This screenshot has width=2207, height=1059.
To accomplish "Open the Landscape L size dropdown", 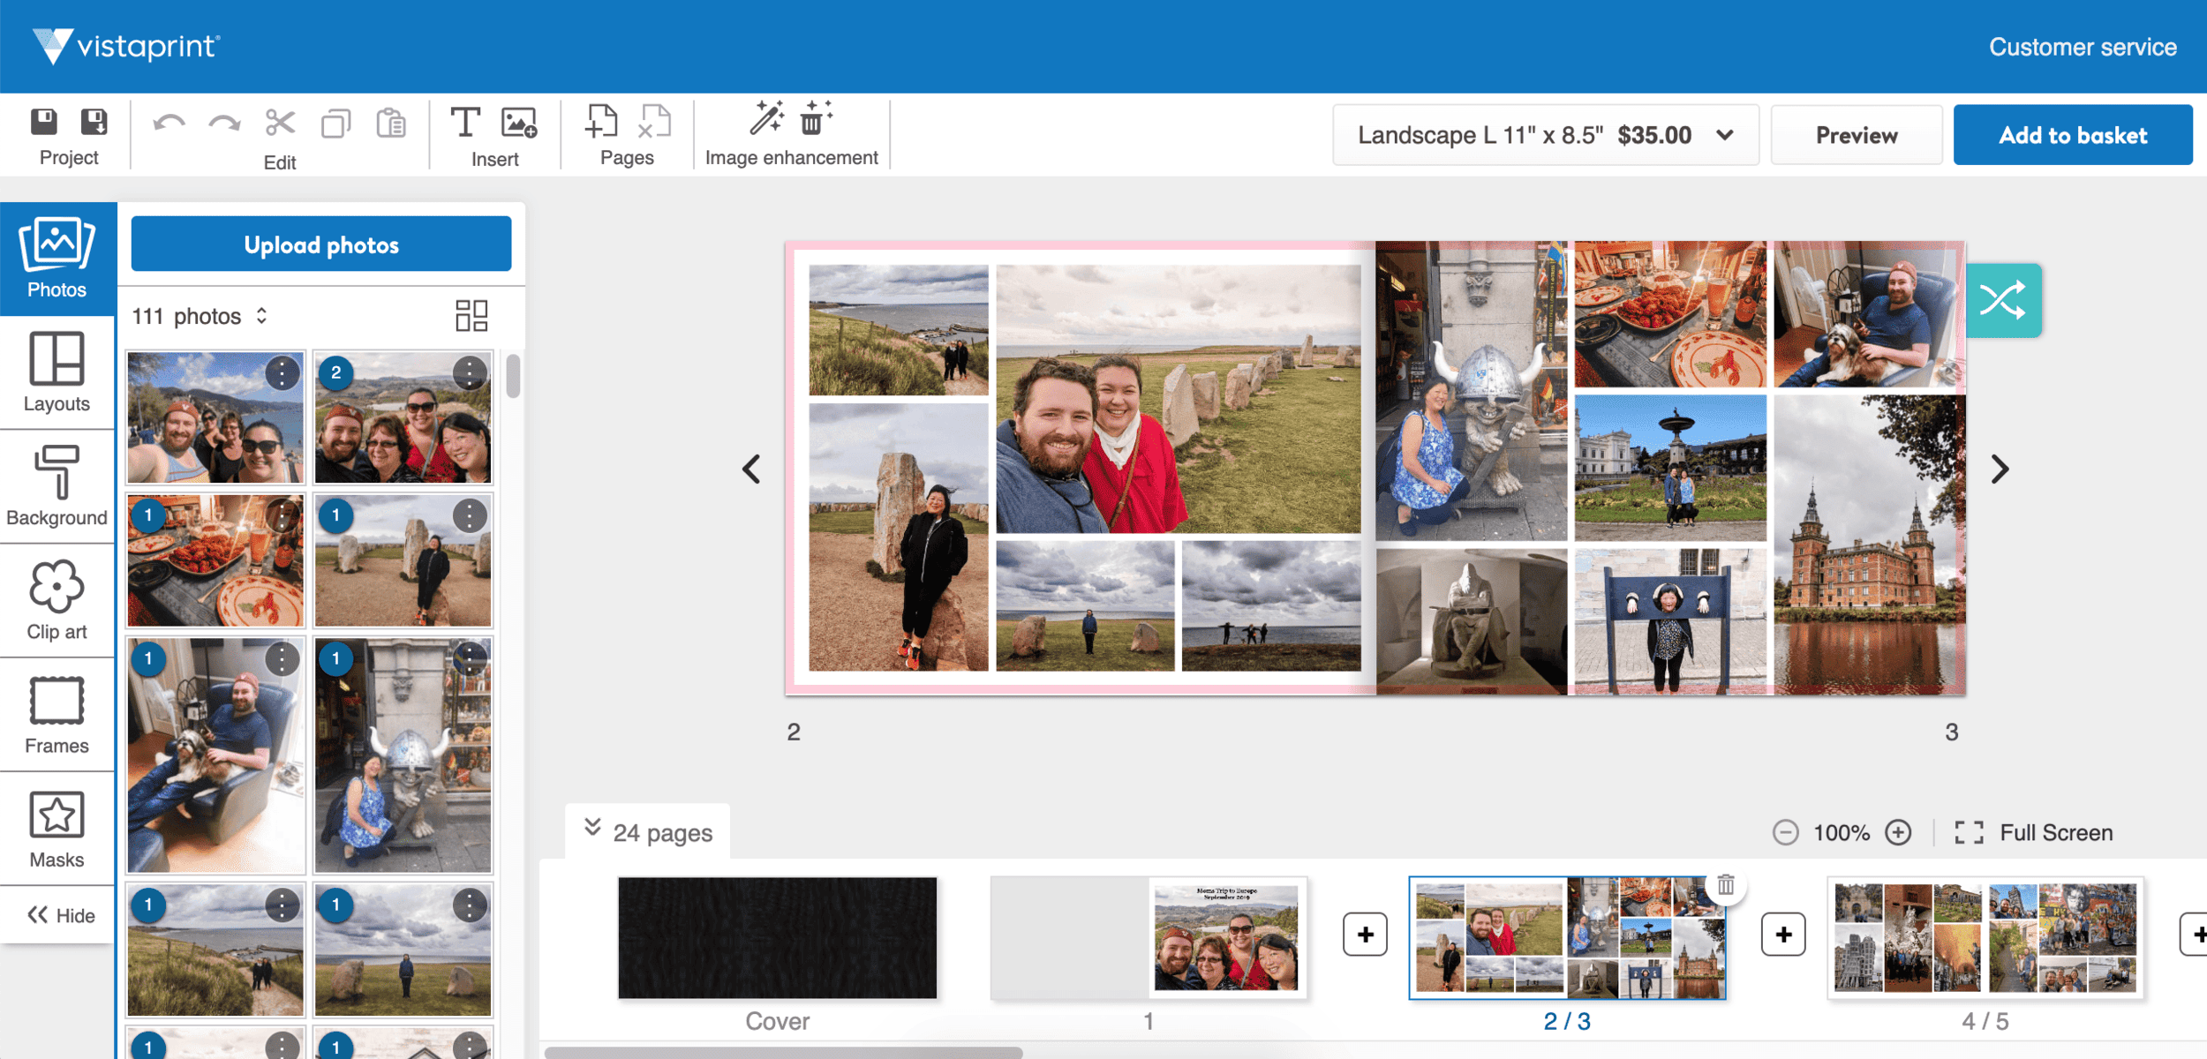I will coord(1546,135).
